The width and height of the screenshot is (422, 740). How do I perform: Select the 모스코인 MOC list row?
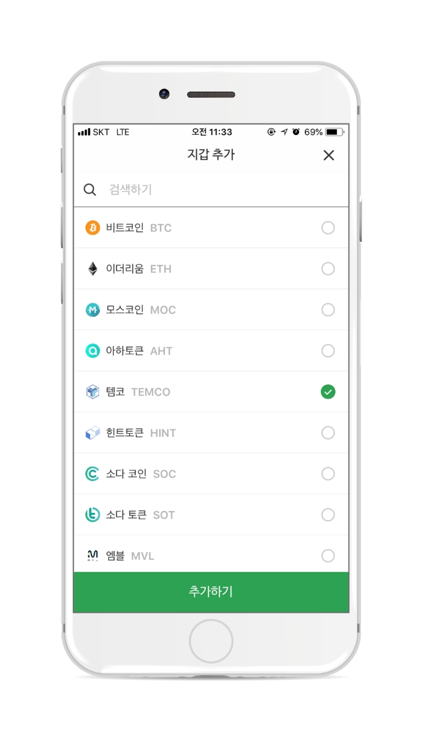tap(211, 310)
